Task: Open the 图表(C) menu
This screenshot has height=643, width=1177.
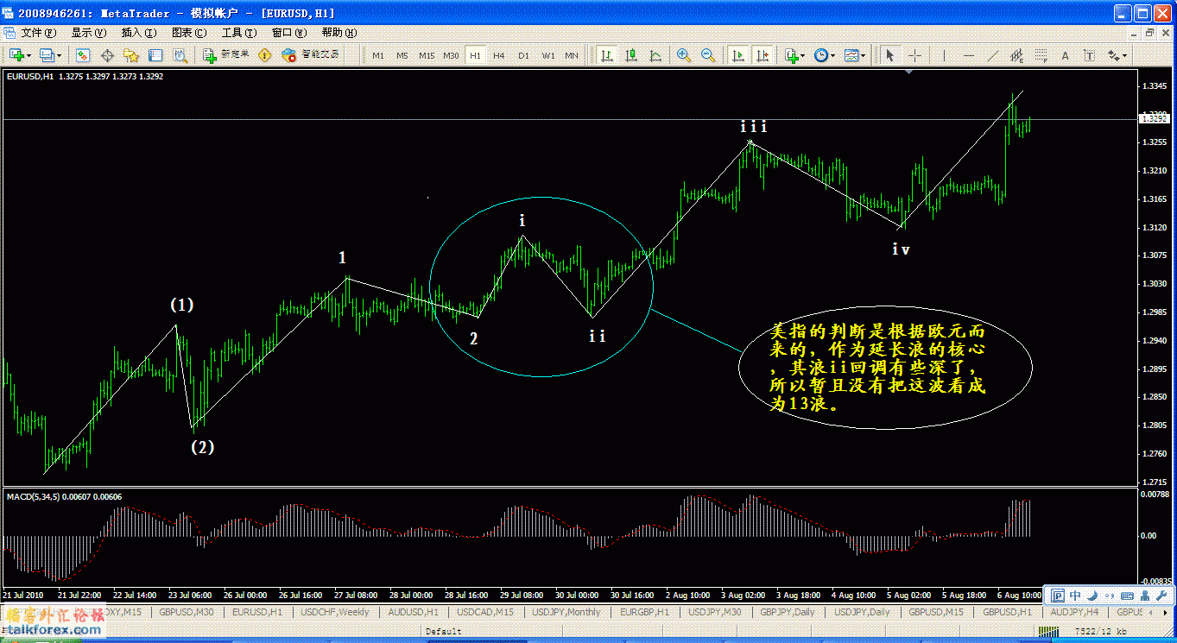Action: click(x=189, y=33)
